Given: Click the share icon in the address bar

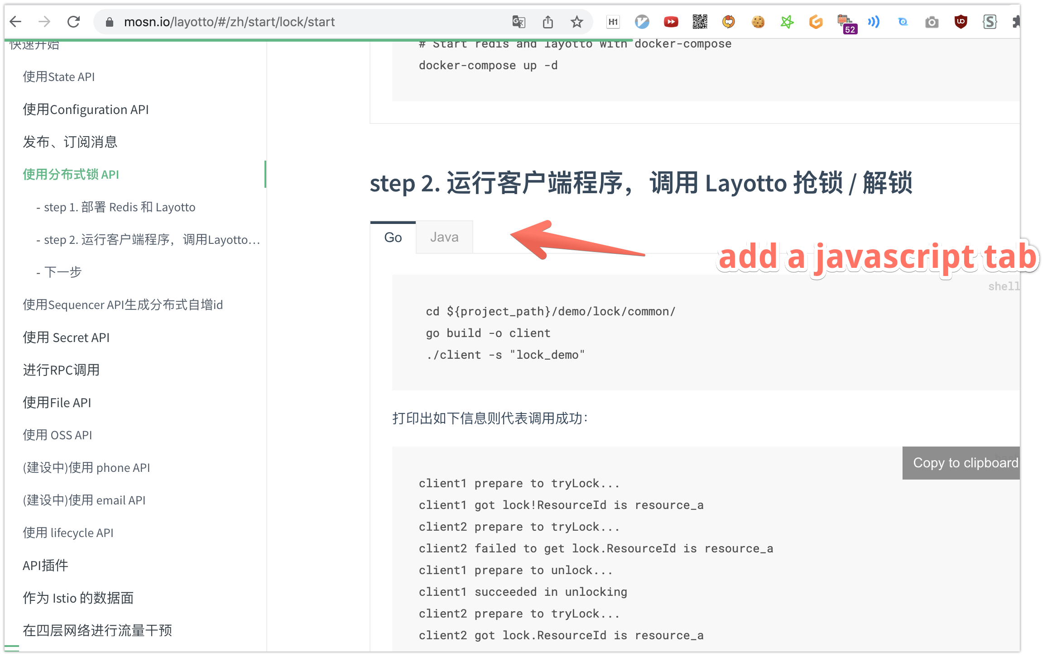Looking at the screenshot, I should pyautogui.click(x=548, y=21).
